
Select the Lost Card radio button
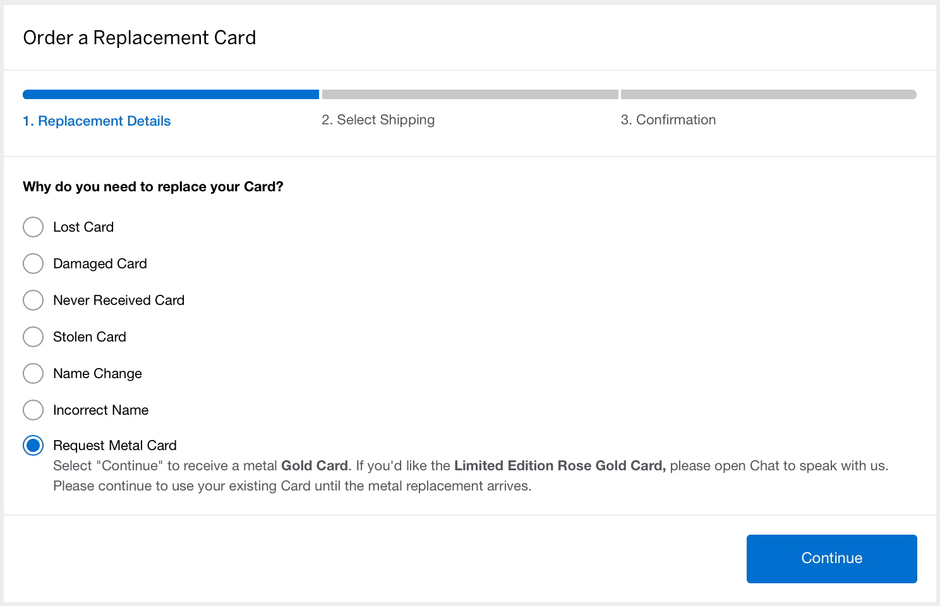point(33,227)
